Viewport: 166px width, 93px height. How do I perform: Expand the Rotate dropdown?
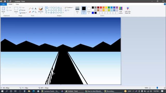pyautogui.click(x=26, y=13)
